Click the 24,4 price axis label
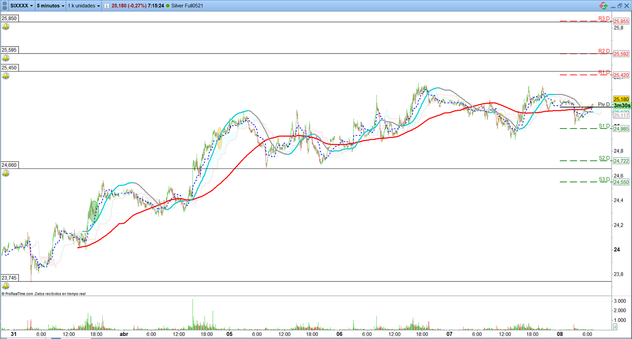The width and height of the screenshot is (632, 339). coord(618,200)
